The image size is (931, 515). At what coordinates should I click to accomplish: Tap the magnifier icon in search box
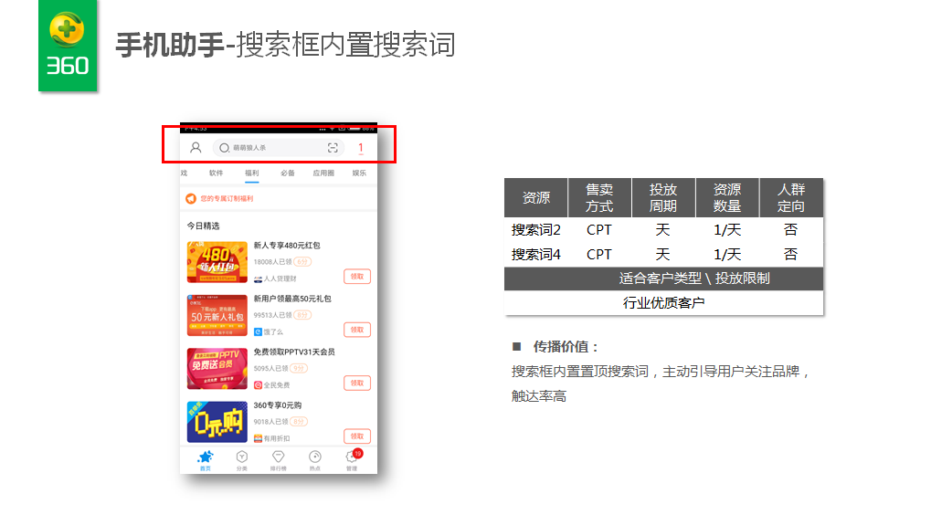[224, 148]
